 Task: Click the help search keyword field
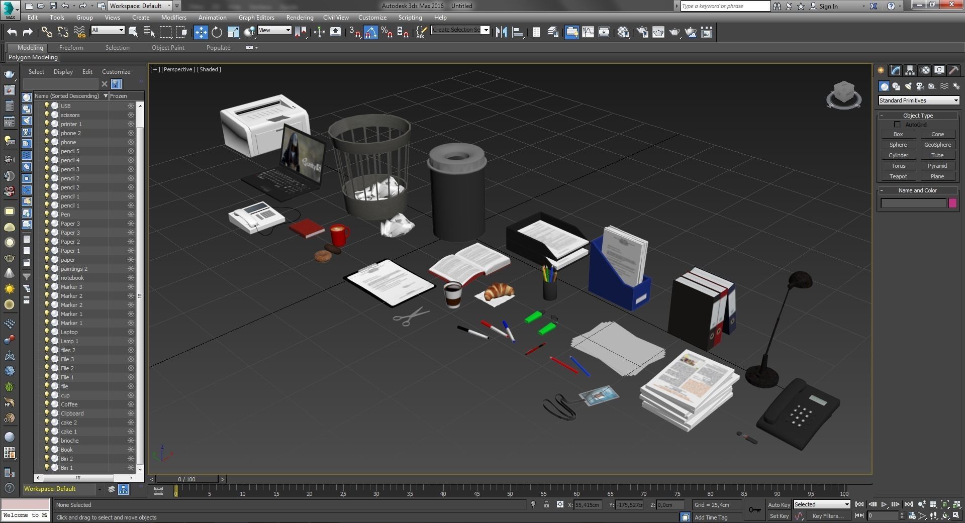coord(725,6)
